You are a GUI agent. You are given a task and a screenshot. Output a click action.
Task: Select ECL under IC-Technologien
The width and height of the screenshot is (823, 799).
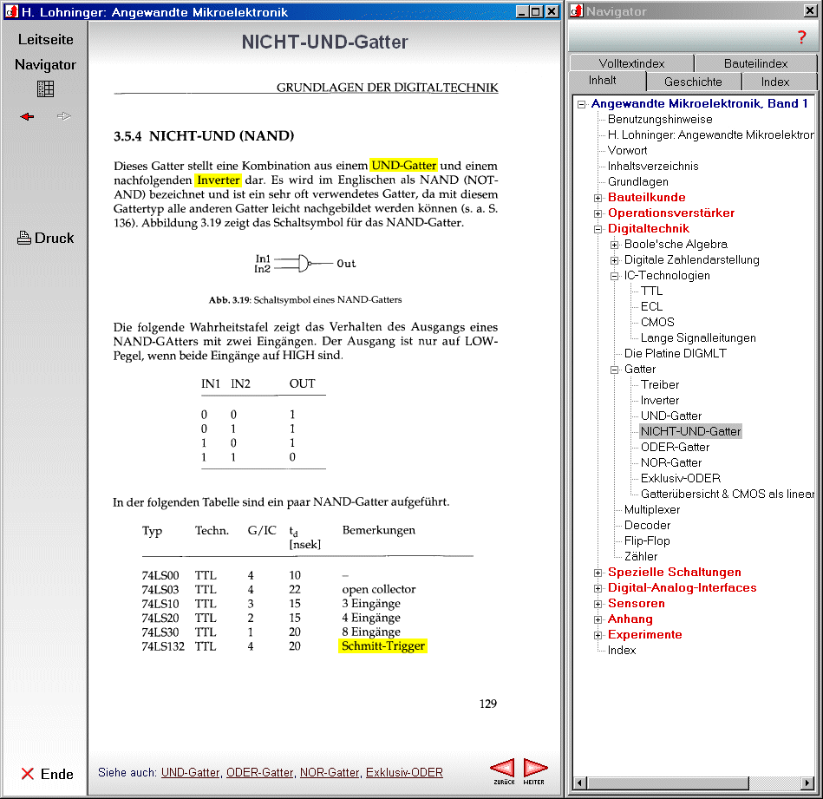(651, 306)
